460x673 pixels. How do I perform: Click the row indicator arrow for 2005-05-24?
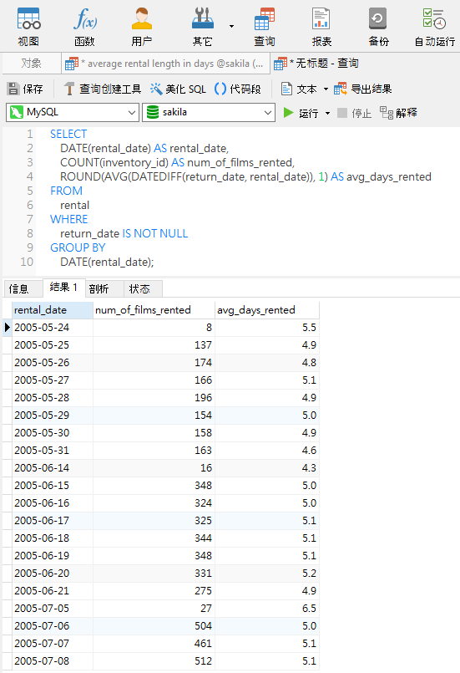8,328
